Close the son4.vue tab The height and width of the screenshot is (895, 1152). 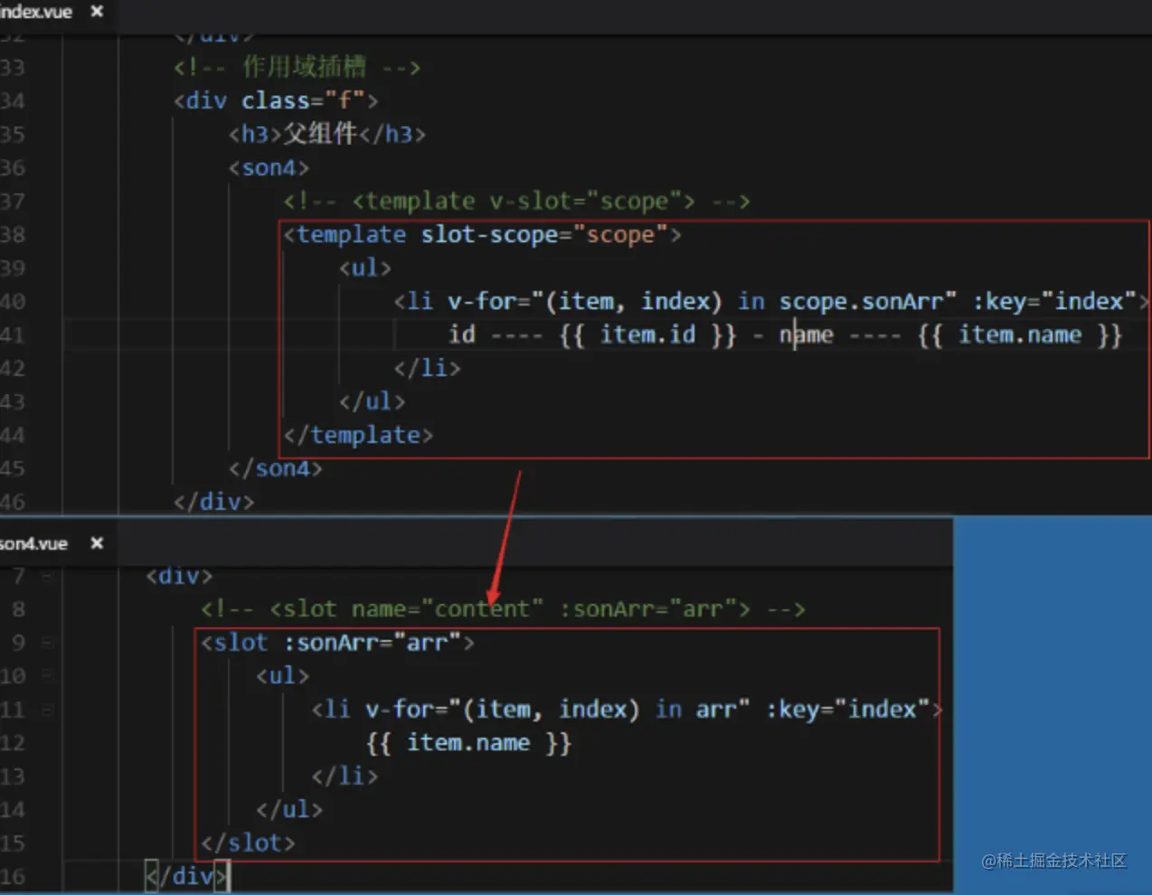pos(97,543)
